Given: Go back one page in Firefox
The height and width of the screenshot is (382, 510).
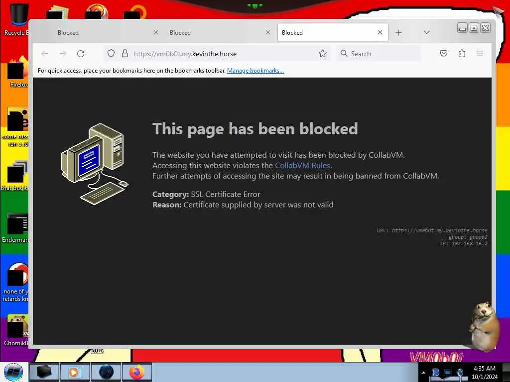Looking at the screenshot, I should 45,54.
